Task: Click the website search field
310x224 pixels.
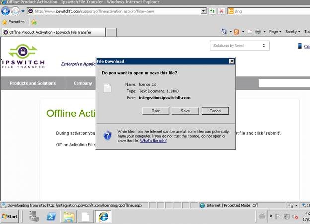Action: [284, 83]
